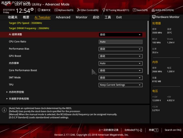Open Search(F9) tool
The height and width of the screenshot is (138, 183).
tap(140, 10)
